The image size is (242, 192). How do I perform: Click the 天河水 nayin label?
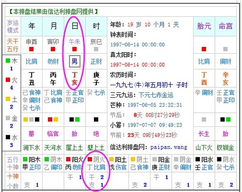(x=53, y=148)
